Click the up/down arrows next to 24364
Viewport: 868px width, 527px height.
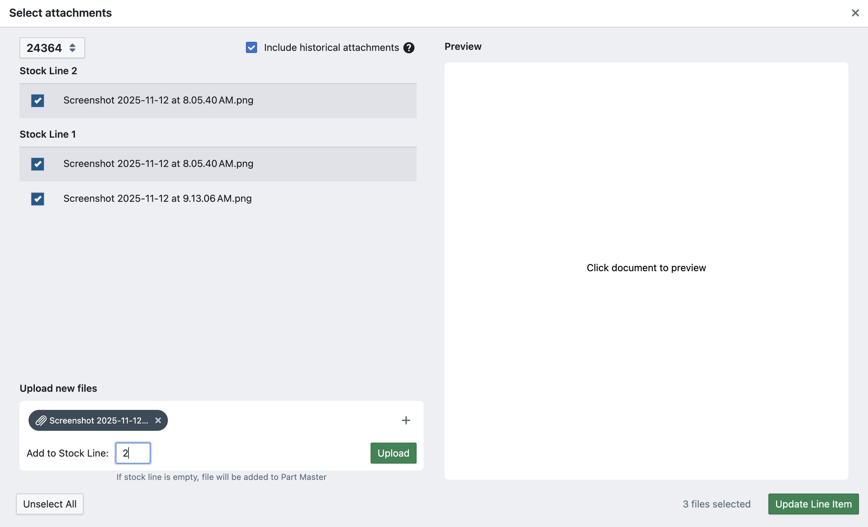[x=72, y=48]
